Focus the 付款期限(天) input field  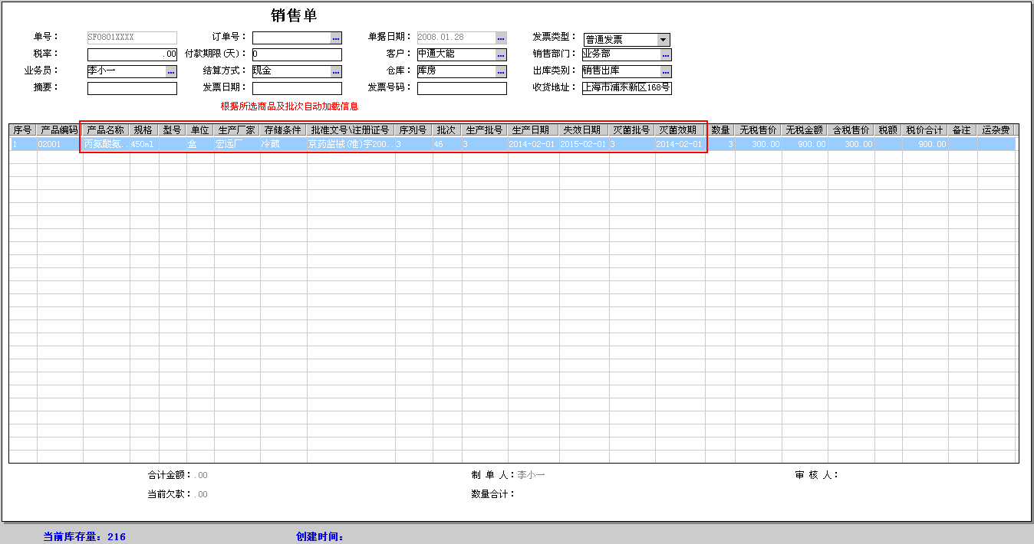[x=297, y=55]
